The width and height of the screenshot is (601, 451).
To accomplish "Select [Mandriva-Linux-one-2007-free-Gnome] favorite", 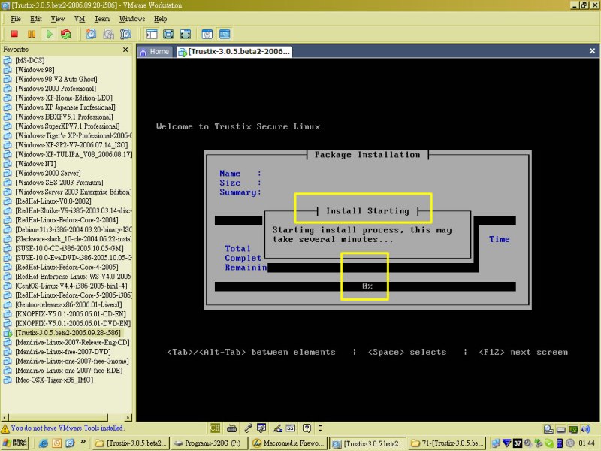I will click(x=71, y=361).
